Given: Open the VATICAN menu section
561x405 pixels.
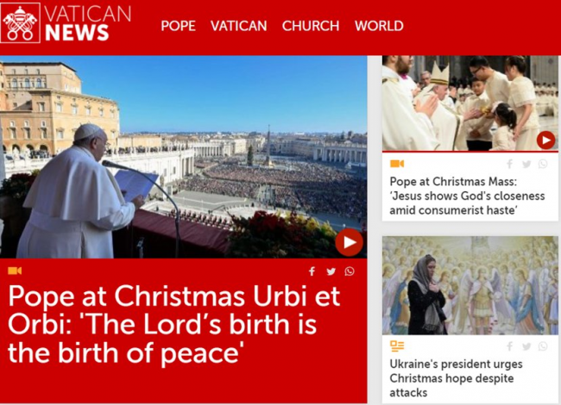Looking at the screenshot, I should [x=238, y=26].
